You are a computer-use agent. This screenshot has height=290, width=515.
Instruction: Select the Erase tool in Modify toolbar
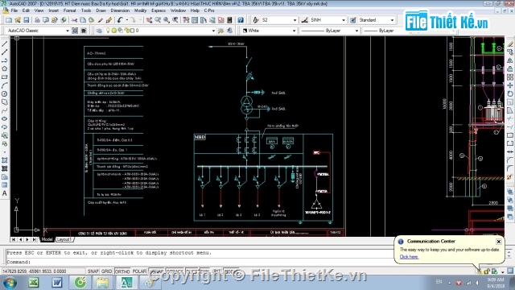[x=509, y=43]
